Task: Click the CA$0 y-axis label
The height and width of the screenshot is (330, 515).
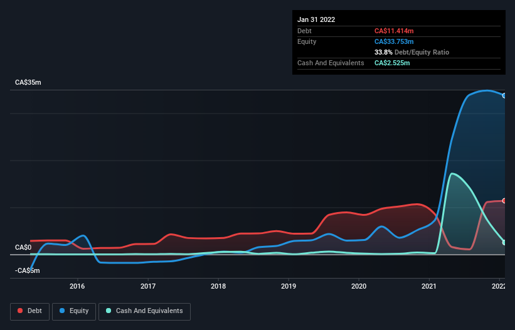Action: click(23, 247)
